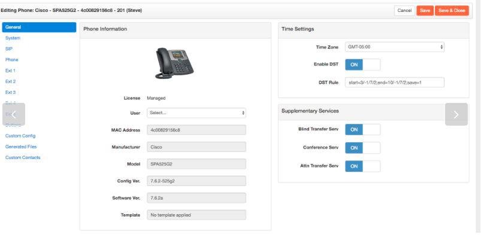This screenshot has width=481, height=247.
Task: Click the Save button
Action: pos(425,10)
